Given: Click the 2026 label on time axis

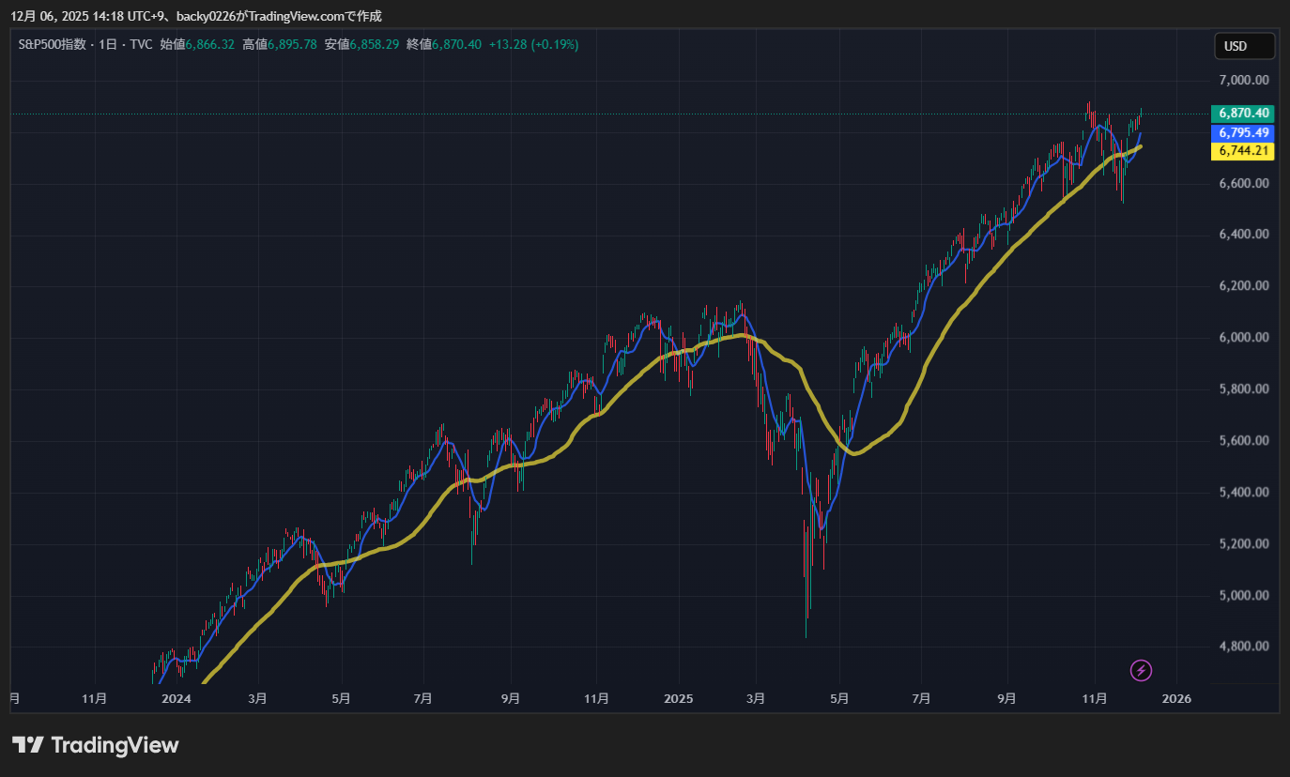Looking at the screenshot, I should (1176, 699).
